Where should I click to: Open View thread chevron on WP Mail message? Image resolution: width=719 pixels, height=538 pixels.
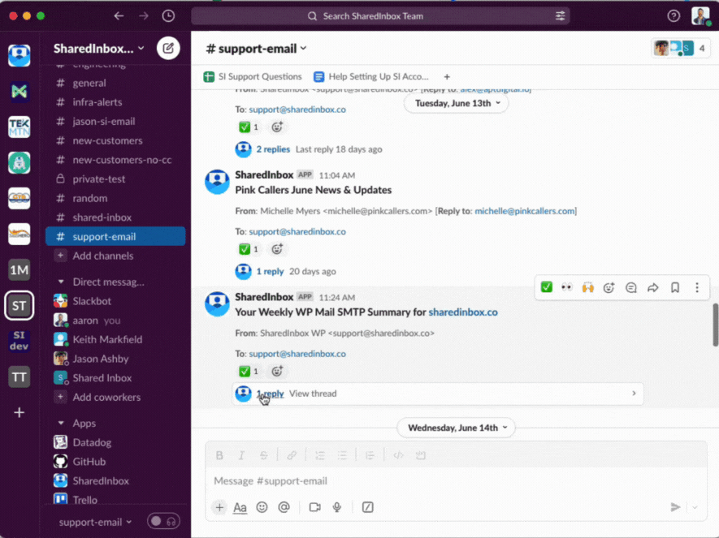(634, 394)
